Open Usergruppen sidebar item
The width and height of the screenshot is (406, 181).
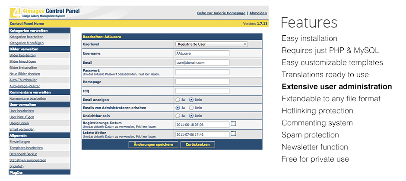pos(19,123)
